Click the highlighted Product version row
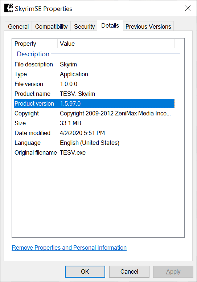Viewport: 197px width, 282px height. [x=94, y=103]
